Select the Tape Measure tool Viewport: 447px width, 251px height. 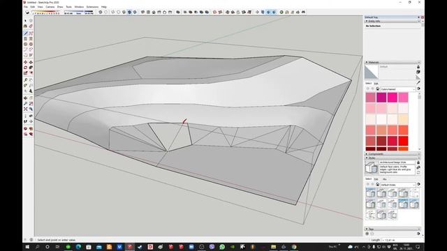25,80
